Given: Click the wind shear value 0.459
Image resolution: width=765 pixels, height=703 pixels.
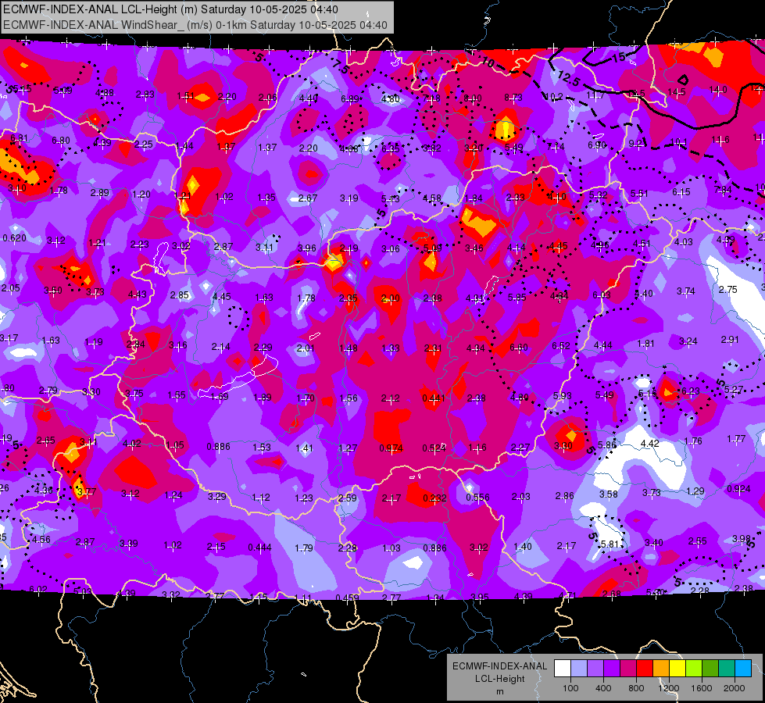Looking at the screenshot, I should click(348, 597).
